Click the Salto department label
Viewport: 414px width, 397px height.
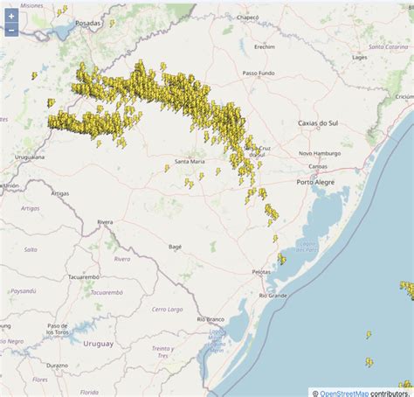tap(31, 249)
